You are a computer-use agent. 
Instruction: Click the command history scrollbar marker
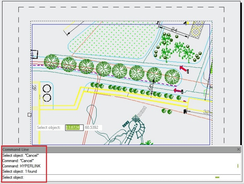point(238,166)
